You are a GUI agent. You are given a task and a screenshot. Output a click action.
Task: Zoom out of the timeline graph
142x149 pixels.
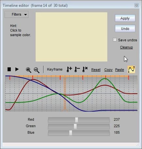tap(37, 70)
